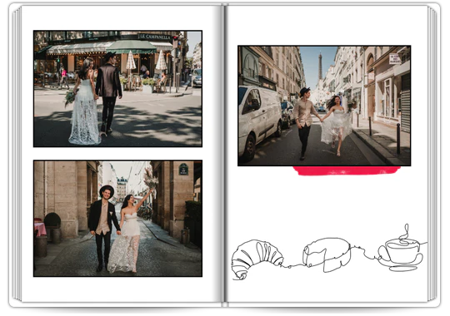Click the green awning of the cafe

click(132, 47)
